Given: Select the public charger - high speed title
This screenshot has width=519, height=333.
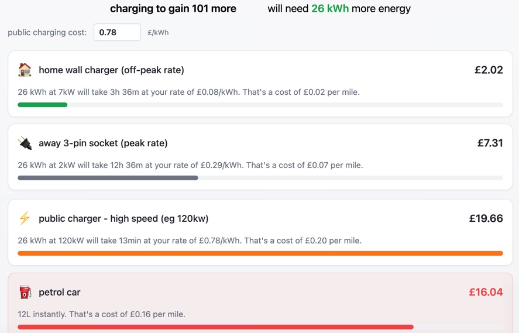Looking at the screenshot, I should 123,219.
